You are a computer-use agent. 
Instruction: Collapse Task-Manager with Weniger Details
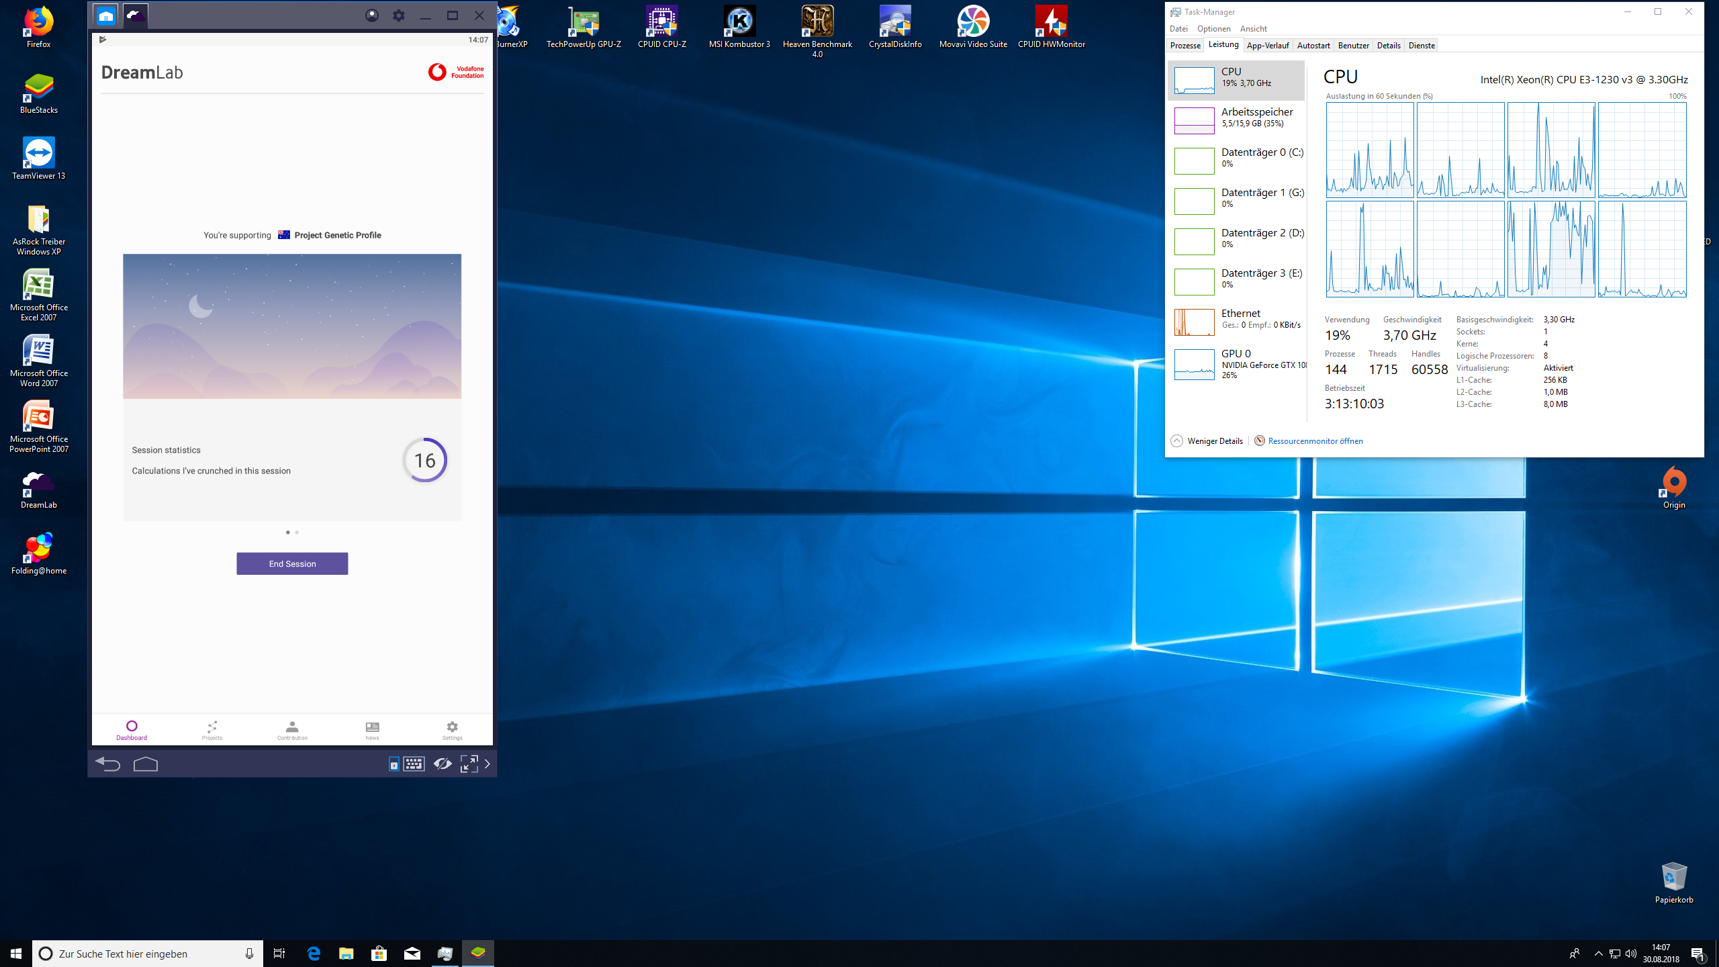coord(1207,441)
